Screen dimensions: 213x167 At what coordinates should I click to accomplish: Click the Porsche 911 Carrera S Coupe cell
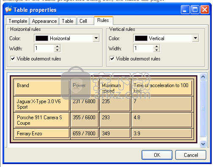[42, 120]
